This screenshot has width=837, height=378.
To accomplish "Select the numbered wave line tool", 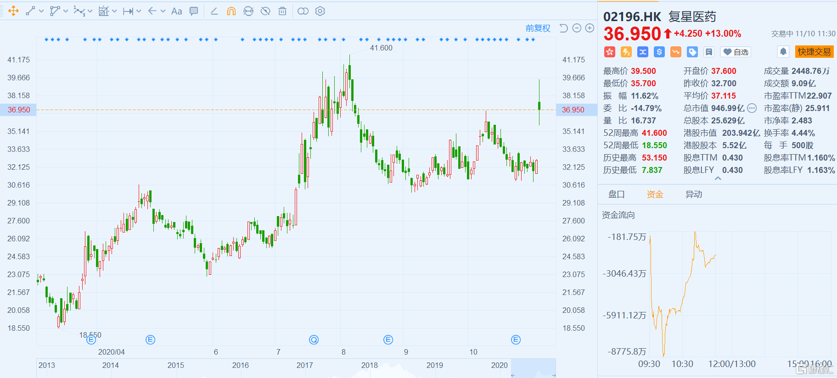I will pyautogui.click(x=79, y=11).
